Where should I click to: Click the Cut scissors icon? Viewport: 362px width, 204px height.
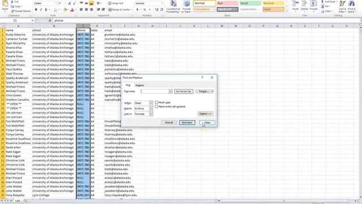(x=12, y=2)
